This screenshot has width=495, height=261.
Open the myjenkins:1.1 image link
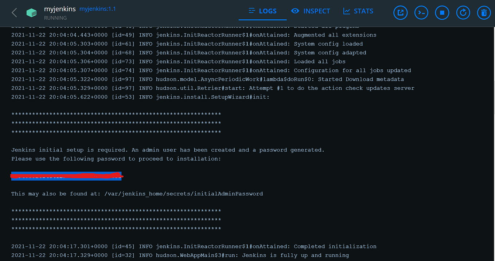click(x=97, y=8)
